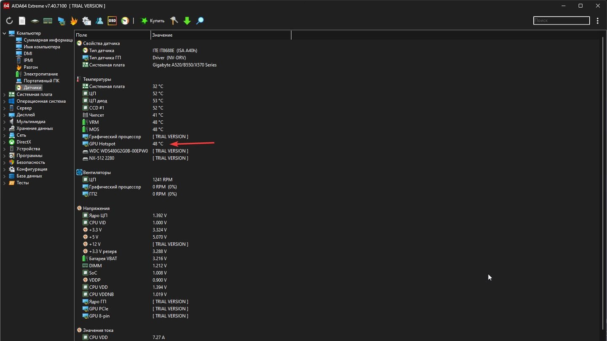Open the OSD panel toolbar icon
The height and width of the screenshot is (341, 607).
point(112,21)
